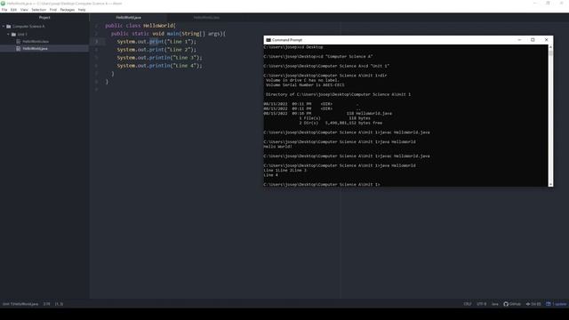Click Command Prompt window icon

click(268, 40)
